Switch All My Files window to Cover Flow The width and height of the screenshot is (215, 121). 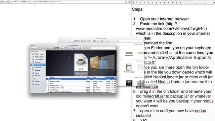(x=85, y=41)
